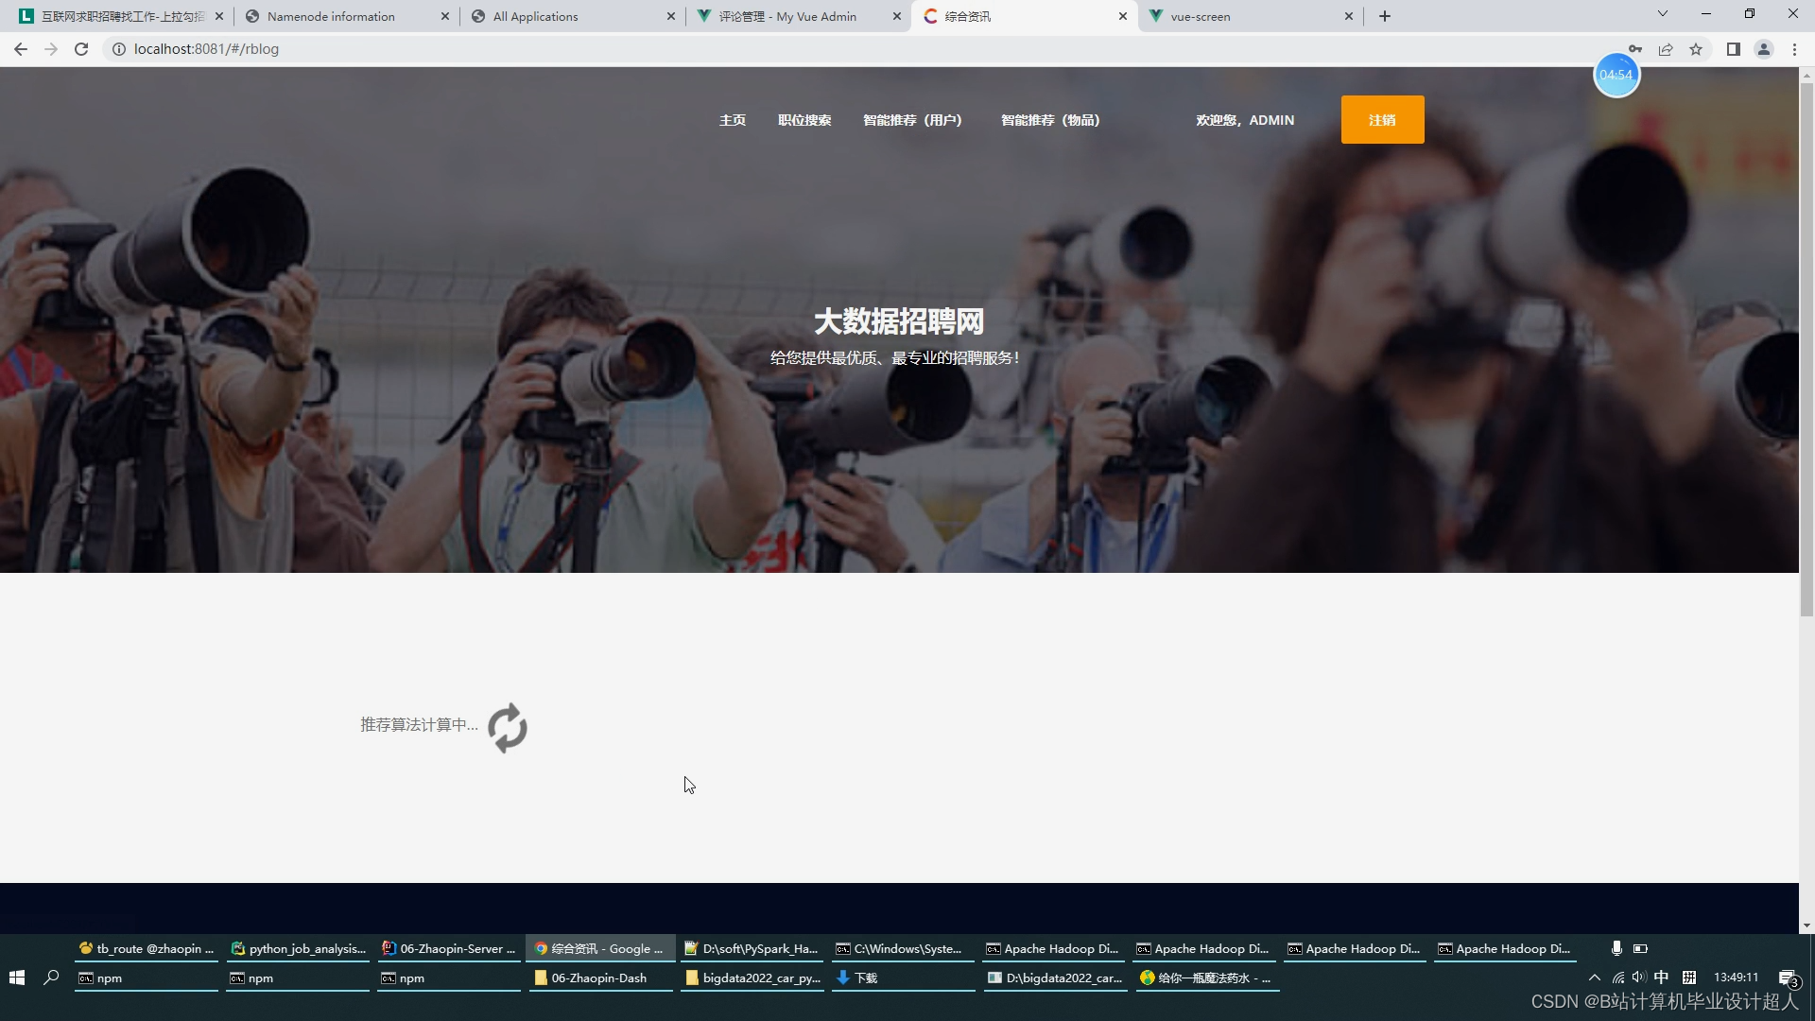1815x1021 pixels.
Task: Open the 职位搜索 navigation item
Action: click(804, 120)
